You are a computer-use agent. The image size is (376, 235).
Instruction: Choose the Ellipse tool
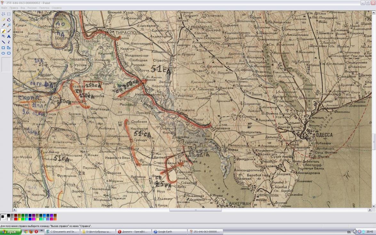[x=3, y=53]
